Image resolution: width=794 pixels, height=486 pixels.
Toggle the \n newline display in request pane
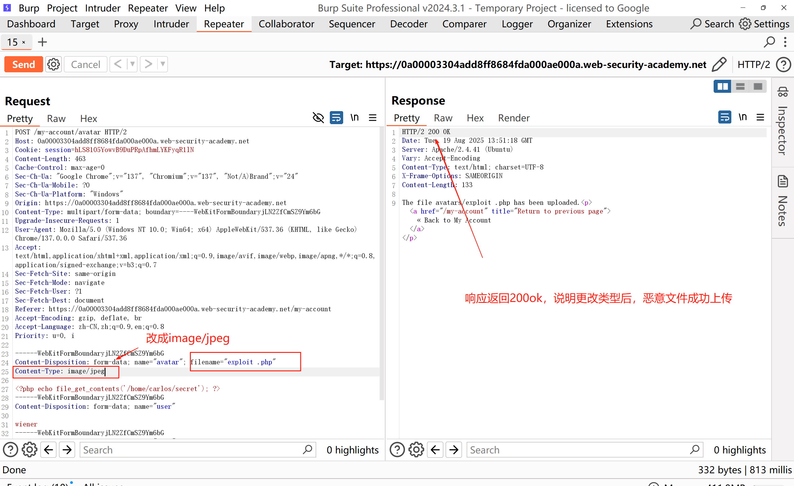coord(354,118)
